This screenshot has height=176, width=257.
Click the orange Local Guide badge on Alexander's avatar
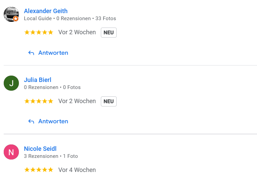pyautogui.click(x=16, y=19)
